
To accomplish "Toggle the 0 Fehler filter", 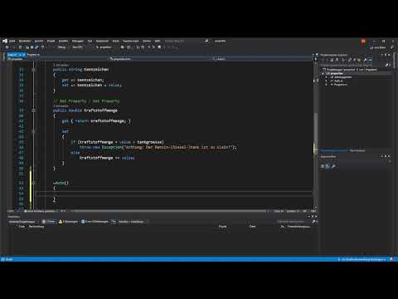I will (49, 222).
